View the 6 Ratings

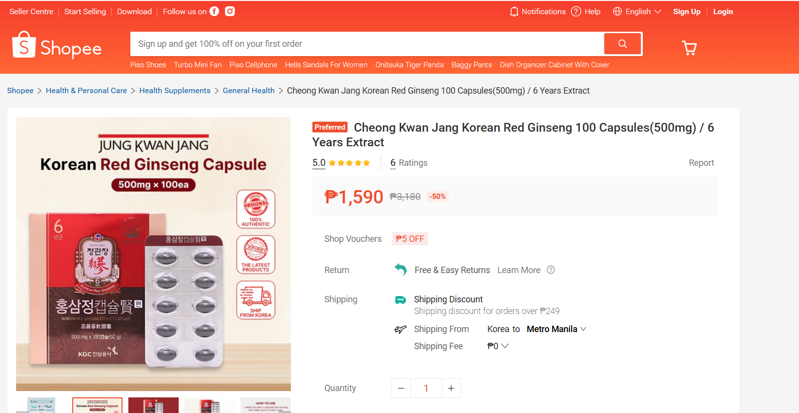coord(409,163)
